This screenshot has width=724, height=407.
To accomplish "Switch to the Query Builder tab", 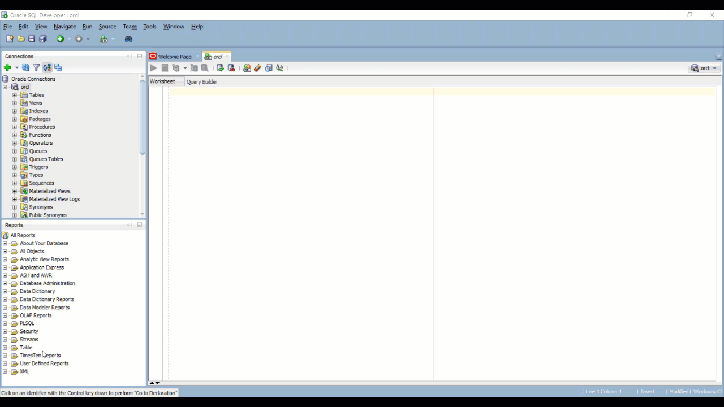I will (202, 81).
